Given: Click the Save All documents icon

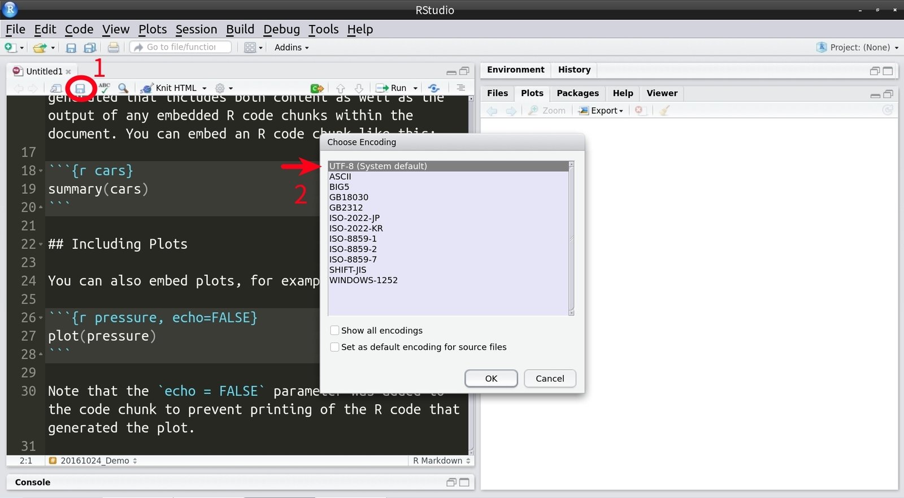Looking at the screenshot, I should [90, 47].
